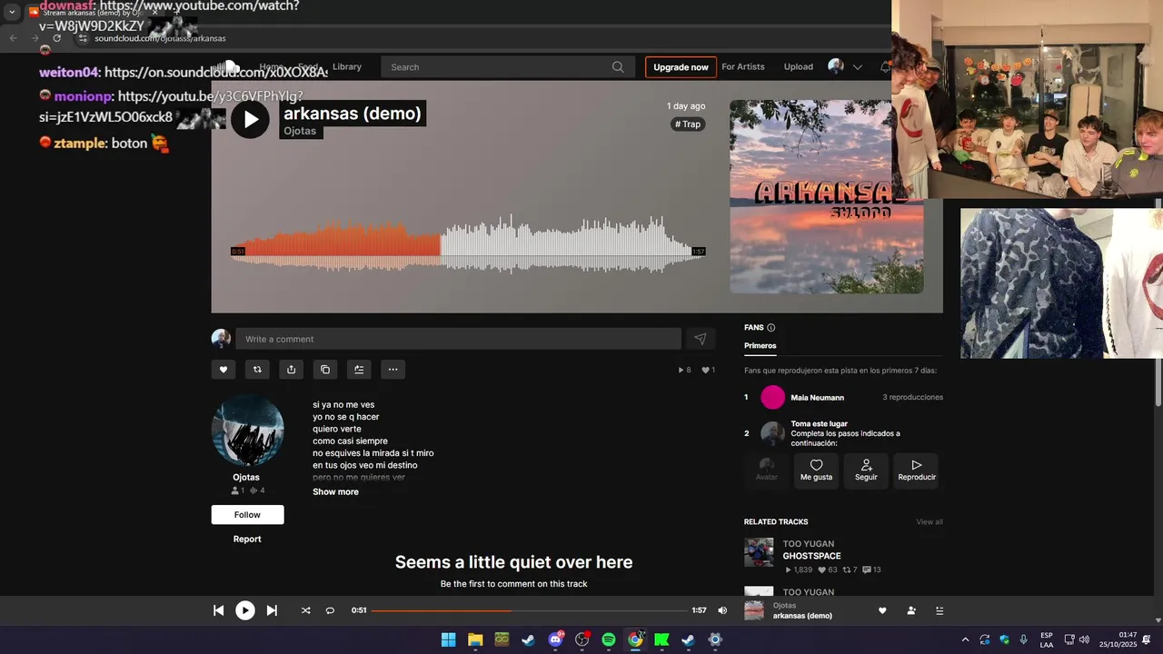The width and height of the screenshot is (1163, 654).
Task: Click View all related tracks
Action: pyautogui.click(x=929, y=522)
